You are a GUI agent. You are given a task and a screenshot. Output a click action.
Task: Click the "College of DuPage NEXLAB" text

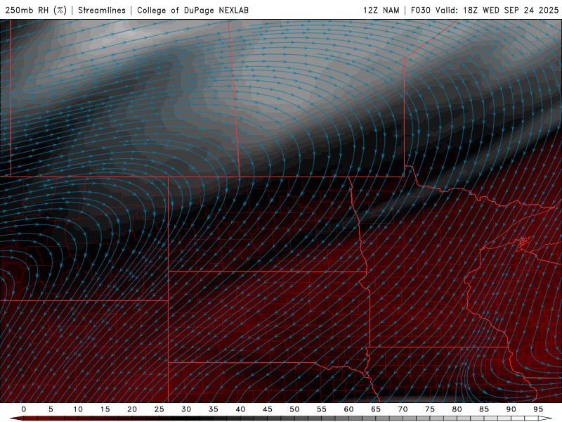click(x=192, y=10)
